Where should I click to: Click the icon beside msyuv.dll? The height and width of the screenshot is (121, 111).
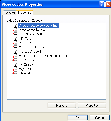15,69
